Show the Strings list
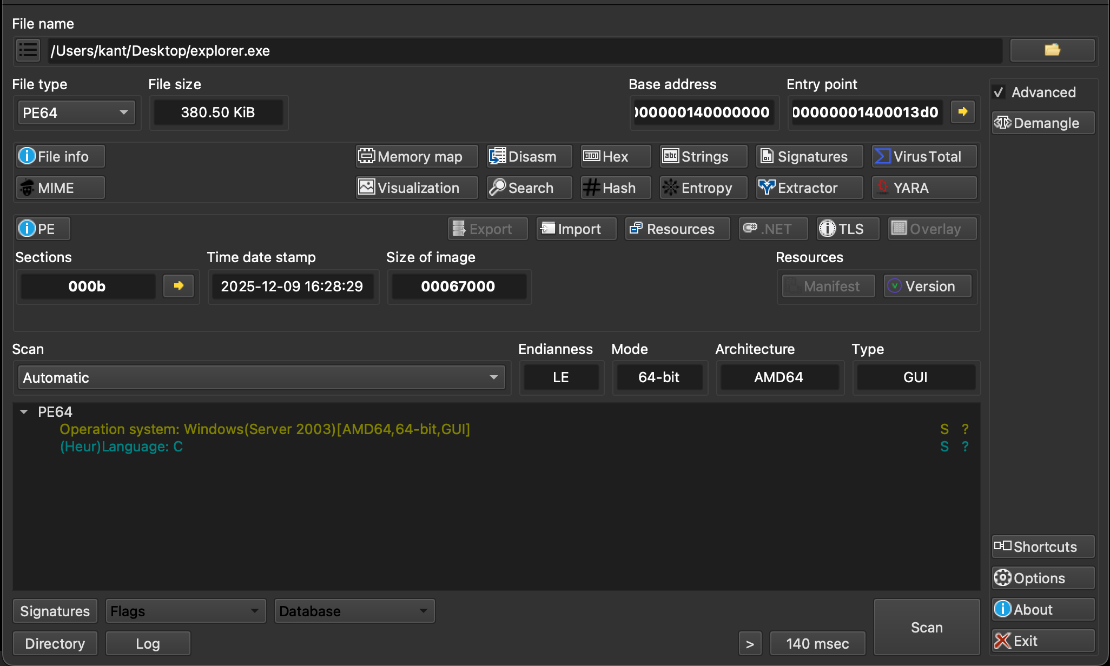 (703, 156)
